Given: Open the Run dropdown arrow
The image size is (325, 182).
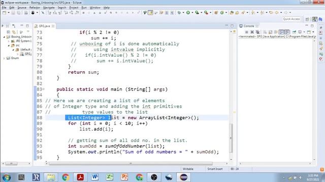Looking at the screenshot, I should [x=192, y=13].
